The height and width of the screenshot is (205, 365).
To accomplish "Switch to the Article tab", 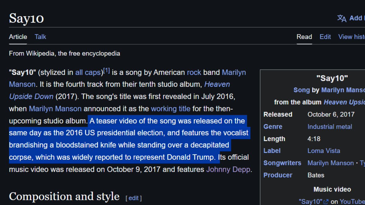I will coord(18,37).
